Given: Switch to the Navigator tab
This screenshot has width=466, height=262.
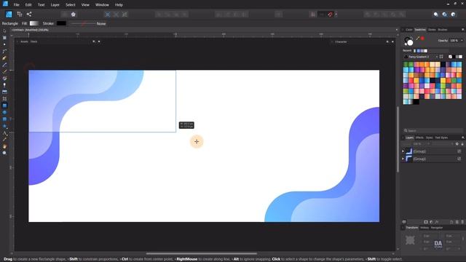Looking at the screenshot, I should coord(437,228).
